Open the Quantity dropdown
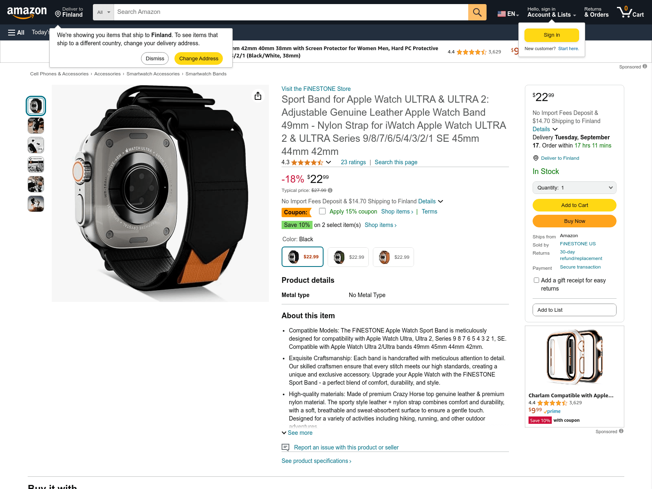This screenshot has height=489, width=652. [x=575, y=188]
